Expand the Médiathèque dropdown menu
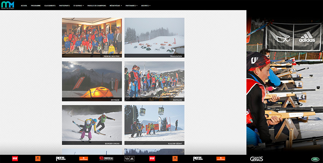The height and width of the screenshot is (163, 323). (115, 6)
